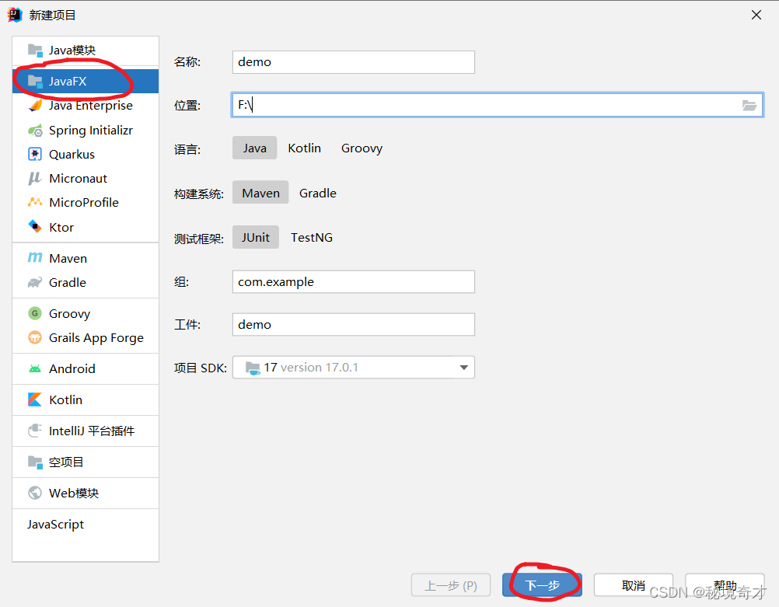This screenshot has height=607, width=779.
Task: Click the Ktor list entry text
Action: click(x=61, y=227)
